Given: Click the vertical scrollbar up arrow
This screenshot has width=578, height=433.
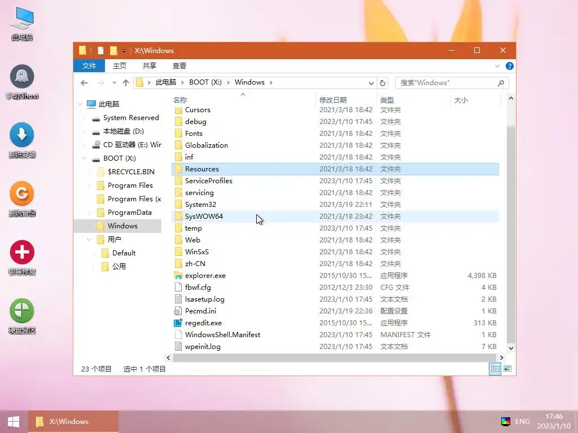Looking at the screenshot, I should point(511,98).
